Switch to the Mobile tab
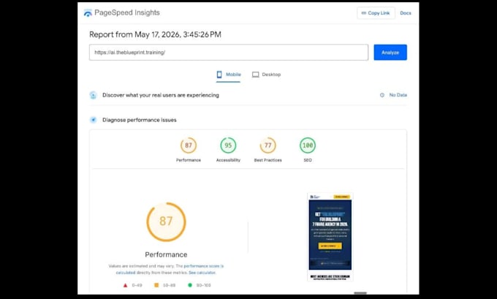497x299 pixels. click(228, 75)
